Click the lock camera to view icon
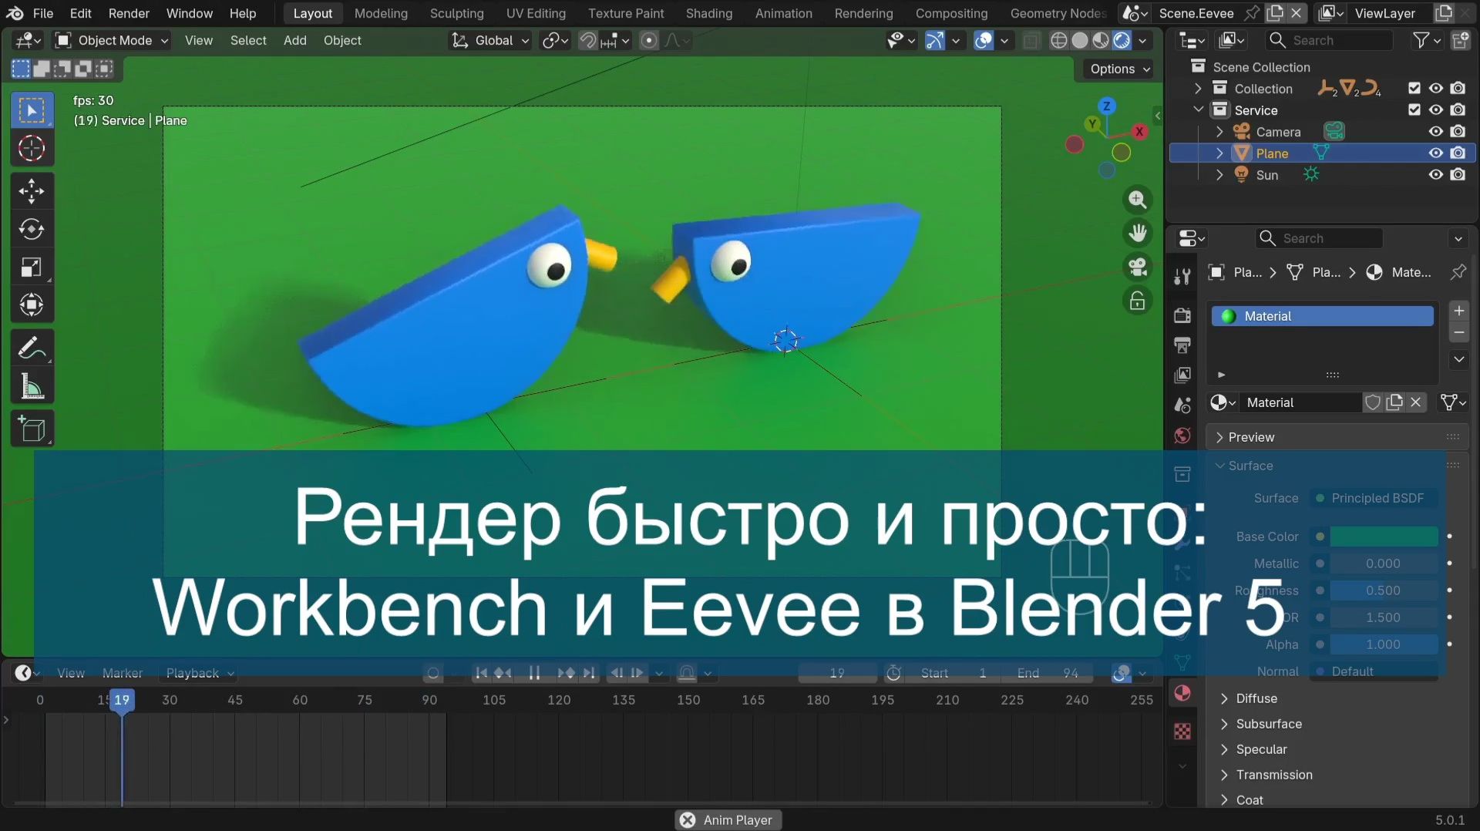1480x831 pixels. click(1138, 301)
